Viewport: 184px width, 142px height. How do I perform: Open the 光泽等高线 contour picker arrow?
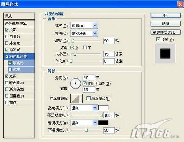tap(81, 98)
